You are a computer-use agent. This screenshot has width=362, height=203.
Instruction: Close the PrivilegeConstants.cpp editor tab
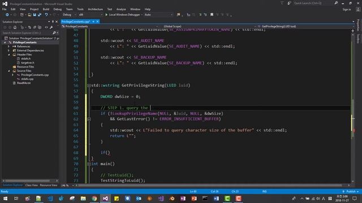(98, 21)
